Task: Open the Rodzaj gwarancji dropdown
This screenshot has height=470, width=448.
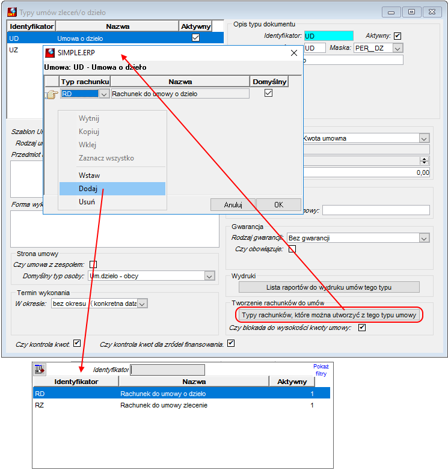Action: point(424,238)
